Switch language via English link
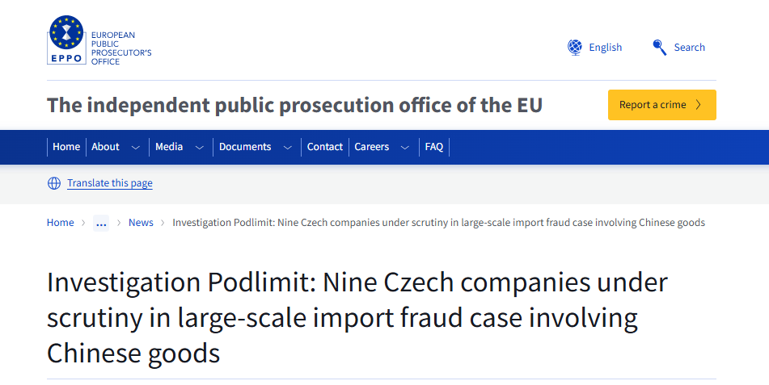This screenshot has height=385, width=769. pyautogui.click(x=606, y=48)
